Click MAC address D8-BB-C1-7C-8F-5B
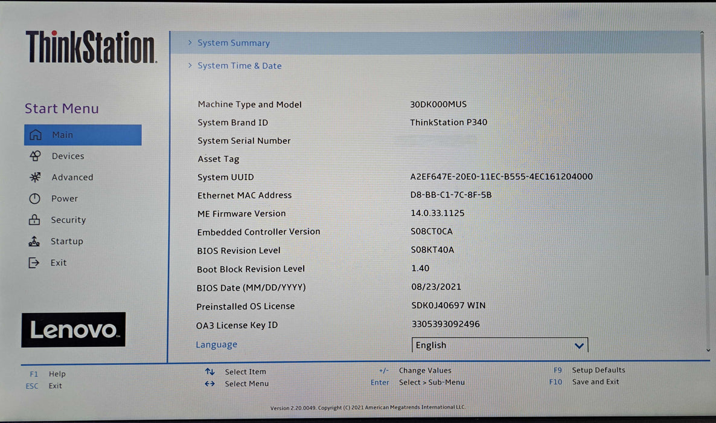The width and height of the screenshot is (716, 423). tap(451, 195)
